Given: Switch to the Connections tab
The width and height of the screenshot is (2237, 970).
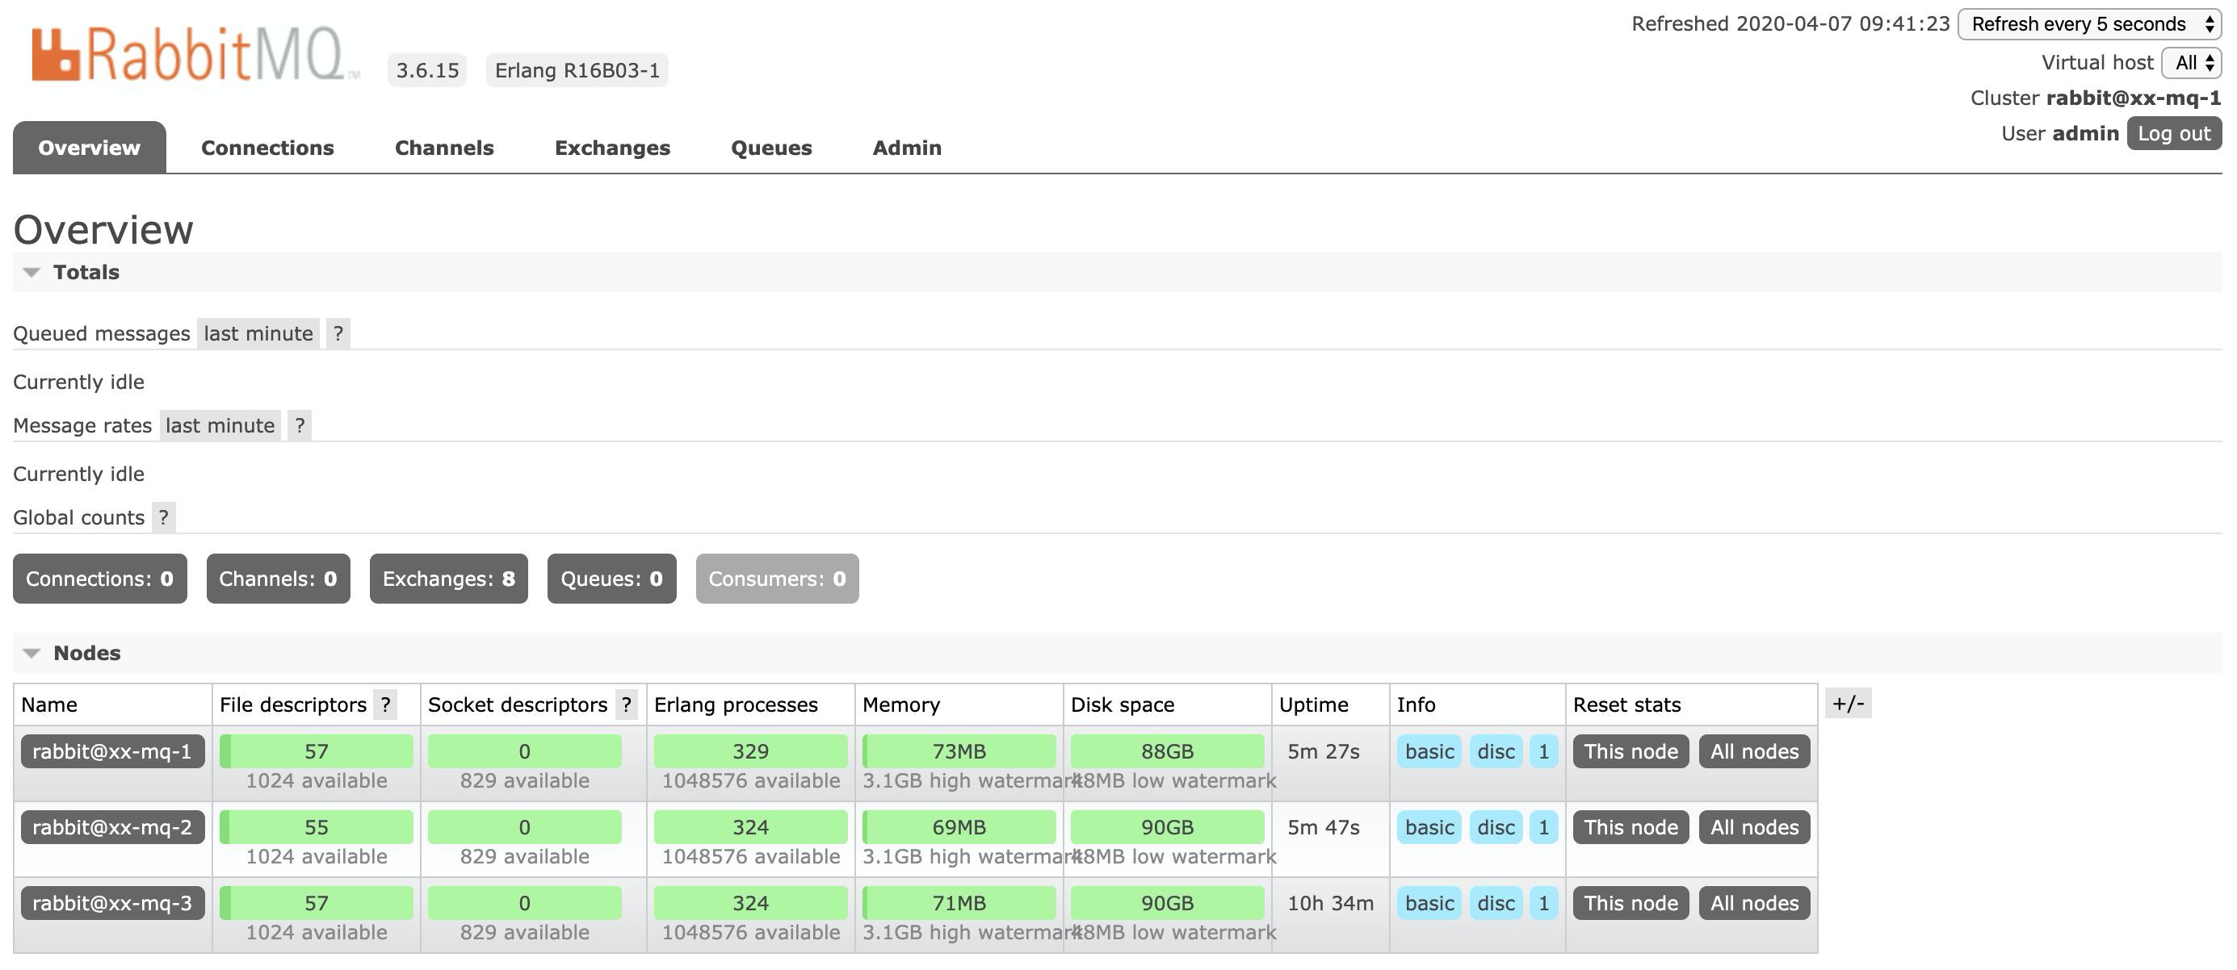Looking at the screenshot, I should pos(267,148).
